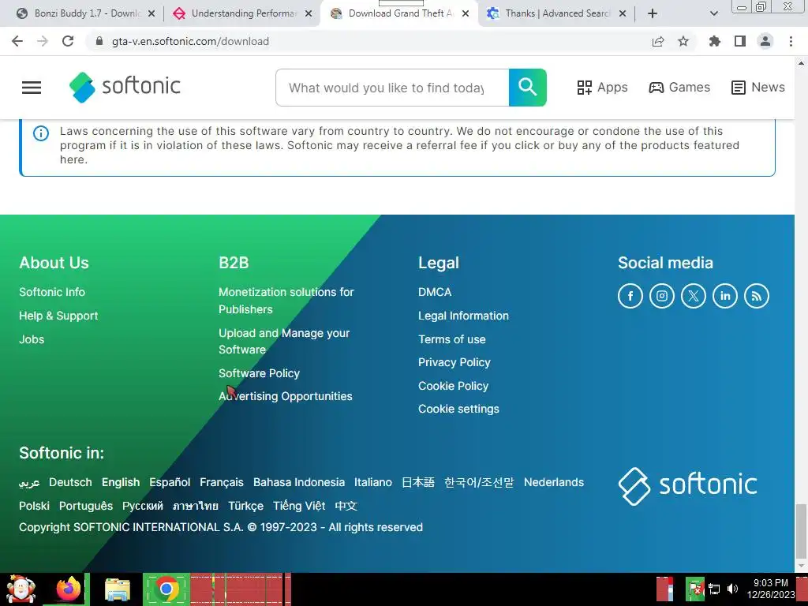
Task: Select Français language link
Action: coord(222,482)
